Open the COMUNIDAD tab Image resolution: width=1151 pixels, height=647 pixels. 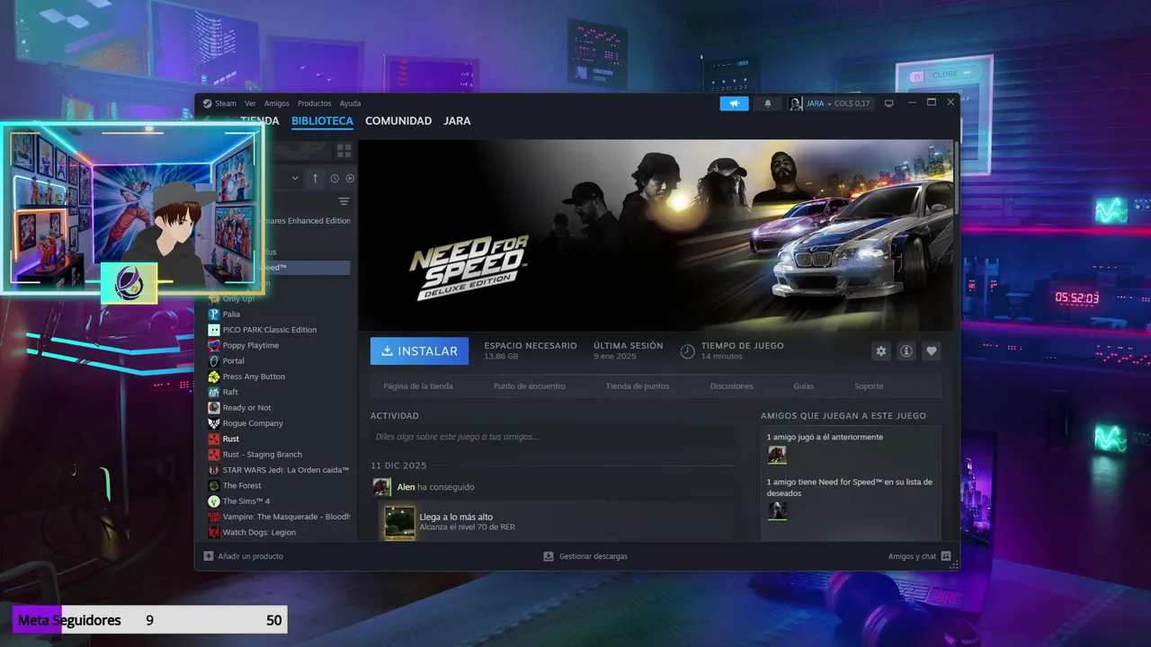pos(398,121)
